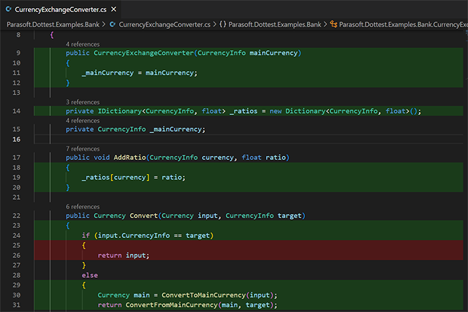Click line number 16 in the gutter
Image resolution: width=468 pixels, height=312 pixels.
coord(17,139)
